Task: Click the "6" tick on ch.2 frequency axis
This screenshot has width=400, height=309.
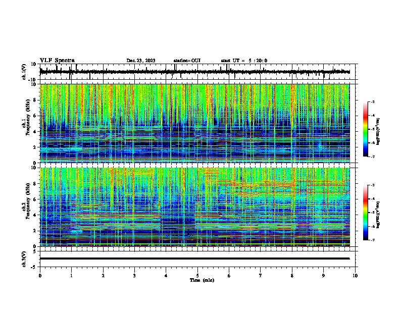Action: click(35, 199)
